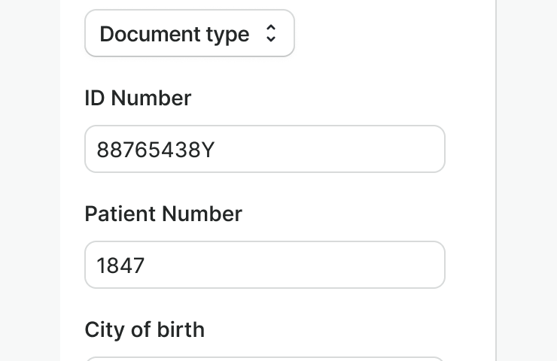This screenshot has height=361, width=557.
Task: Click the up-down chevron icon in Document type
Action: 271,33
